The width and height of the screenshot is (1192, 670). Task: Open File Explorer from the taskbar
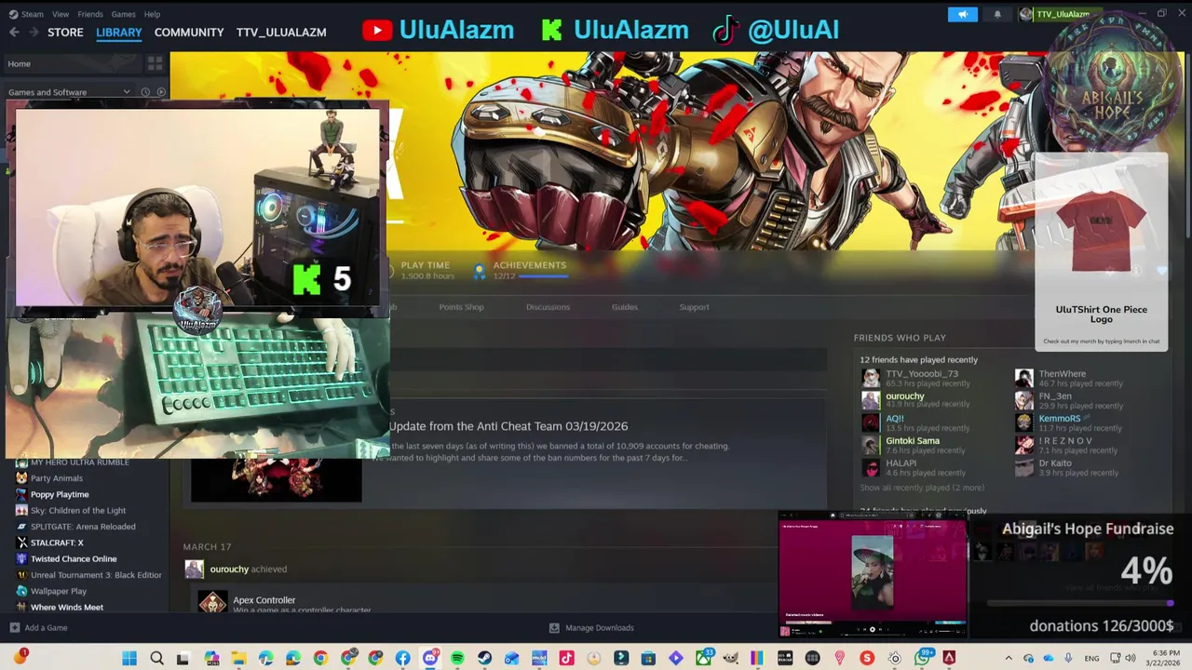(238, 658)
